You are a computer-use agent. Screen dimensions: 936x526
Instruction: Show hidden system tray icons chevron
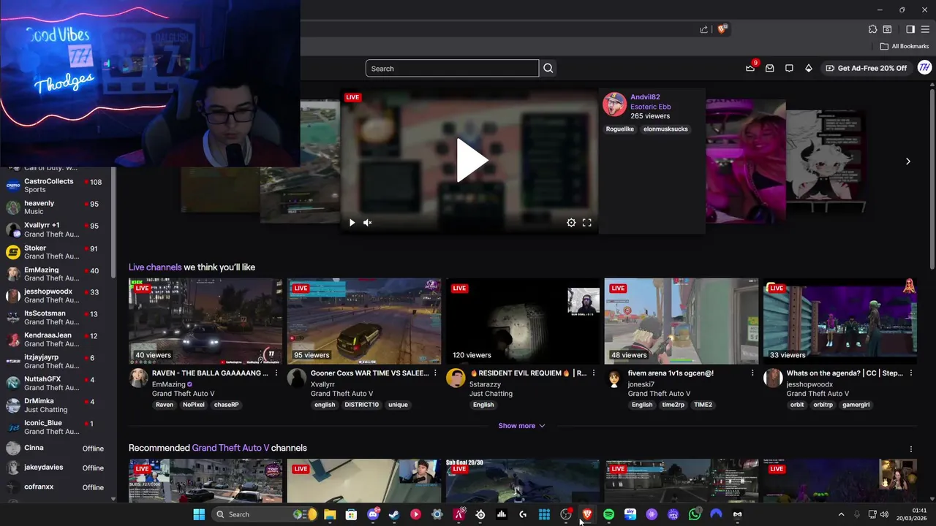click(841, 514)
